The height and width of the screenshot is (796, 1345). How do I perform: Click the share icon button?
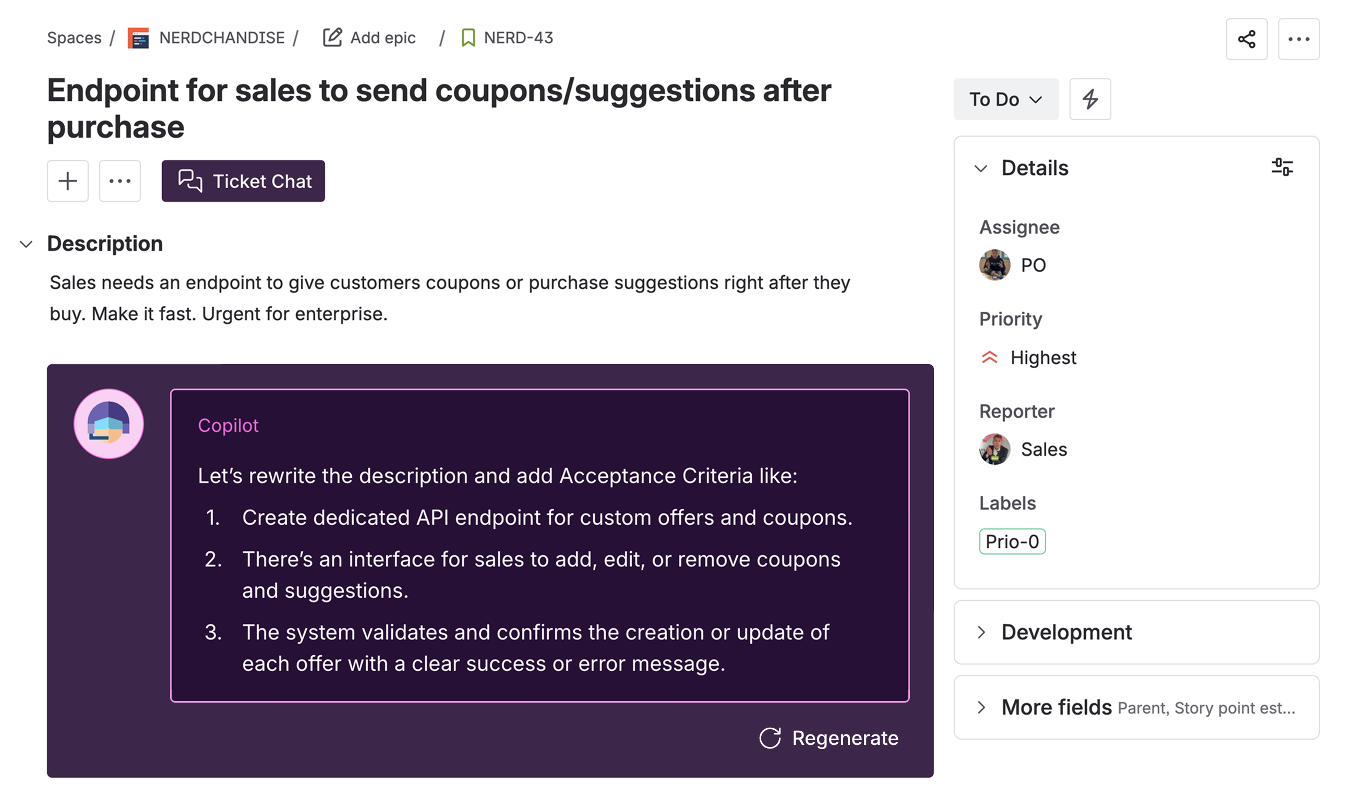click(1246, 39)
